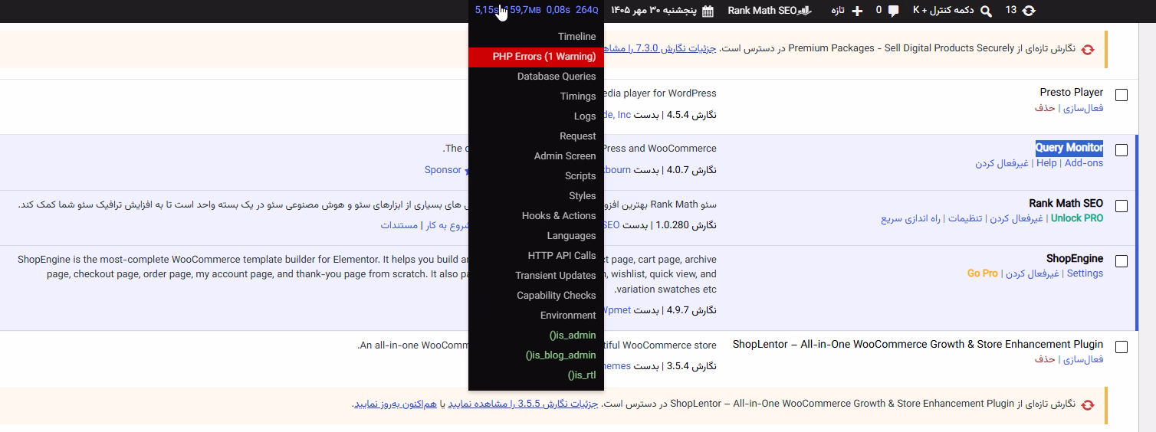Open HTTP API Calls entry
This screenshot has height=432, width=1156.
click(x=536, y=255)
